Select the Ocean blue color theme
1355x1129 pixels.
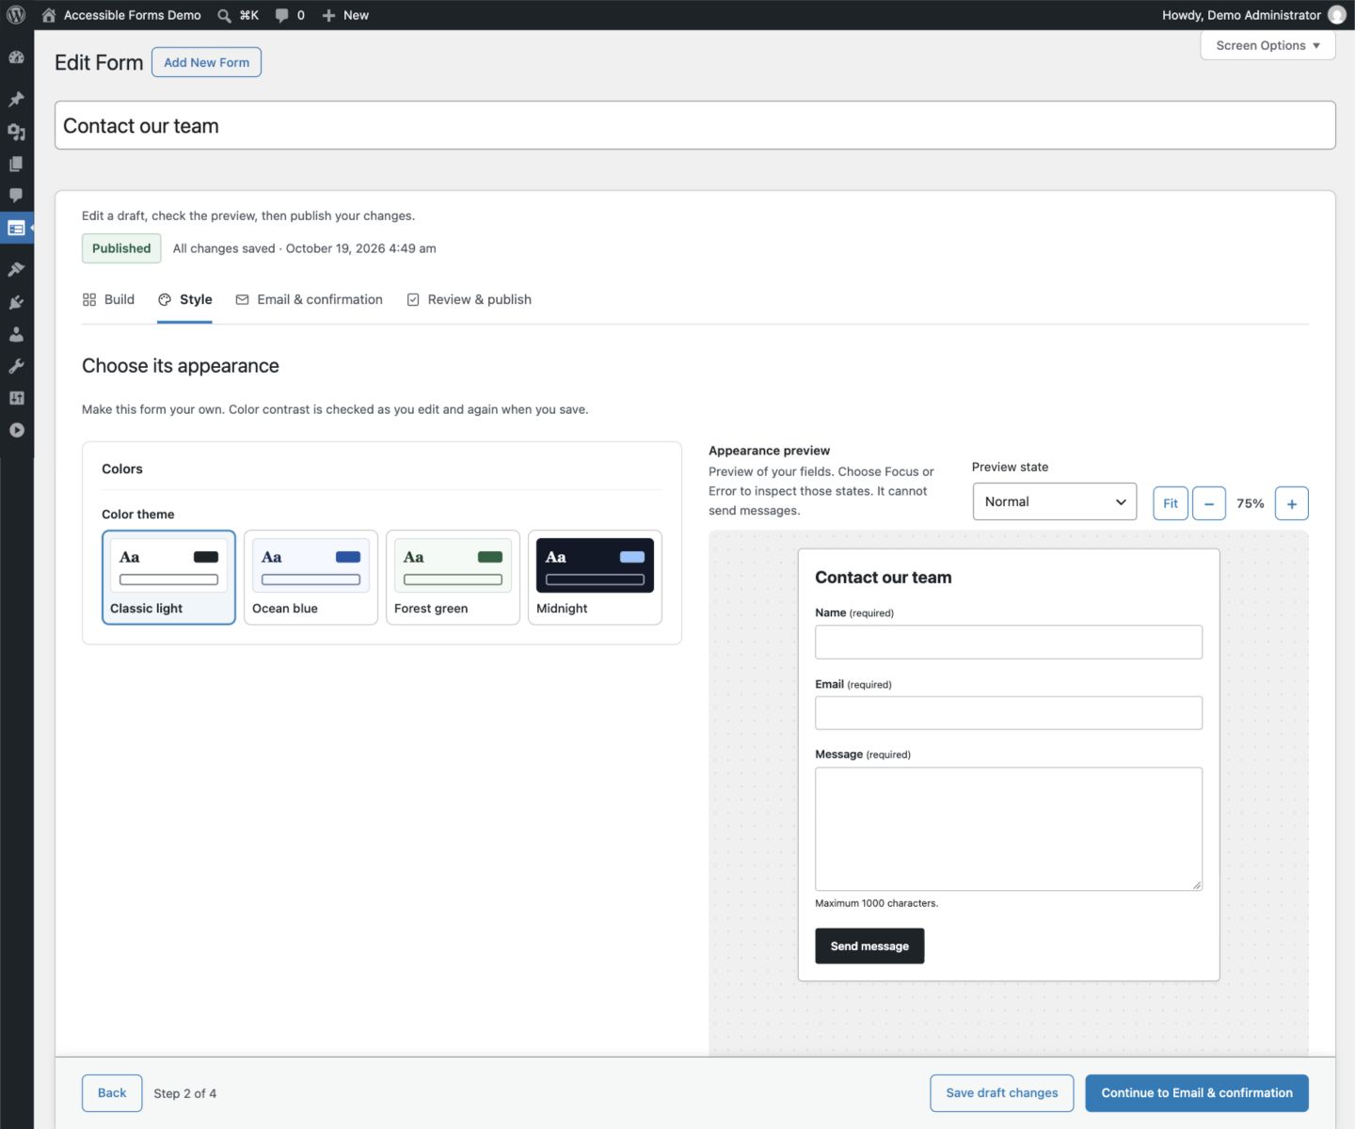311,577
